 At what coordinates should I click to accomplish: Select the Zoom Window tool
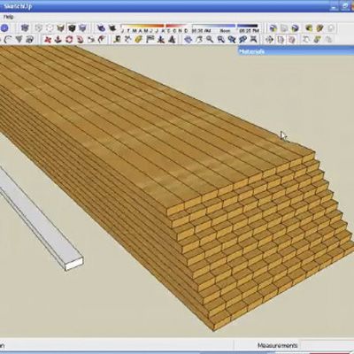[x=220, y=39]
